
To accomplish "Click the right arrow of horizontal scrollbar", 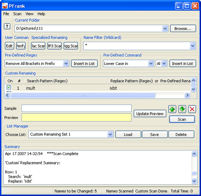I will click(187, 95).
